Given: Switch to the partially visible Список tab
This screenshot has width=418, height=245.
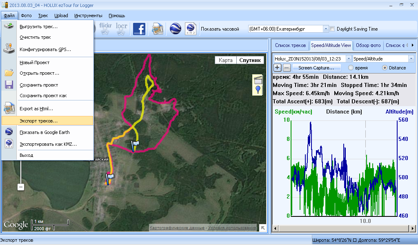Looking at the screenshot, I should click(395, 45).
